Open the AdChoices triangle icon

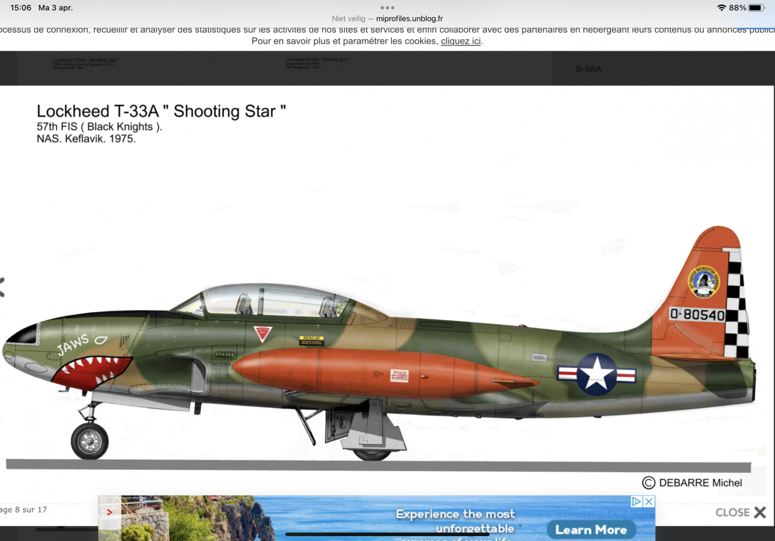coord(637,501)
